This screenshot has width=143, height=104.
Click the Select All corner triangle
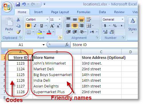5,52
